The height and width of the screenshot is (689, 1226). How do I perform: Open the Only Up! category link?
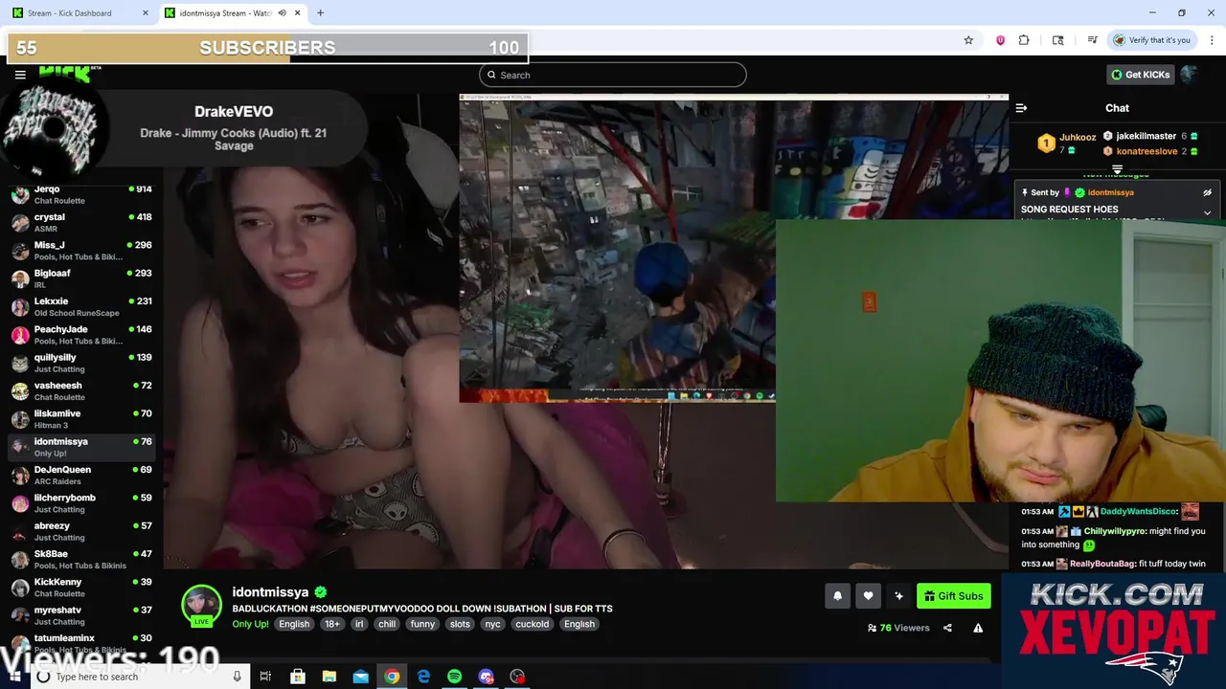point(250,624)
